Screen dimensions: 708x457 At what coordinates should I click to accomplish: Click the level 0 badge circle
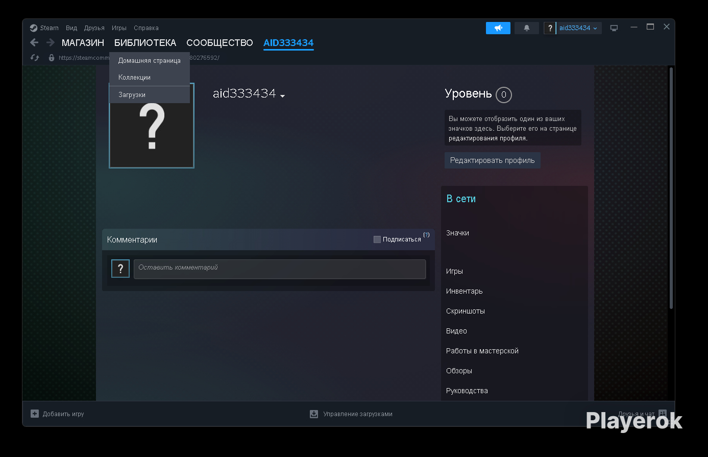pos(504,95)
